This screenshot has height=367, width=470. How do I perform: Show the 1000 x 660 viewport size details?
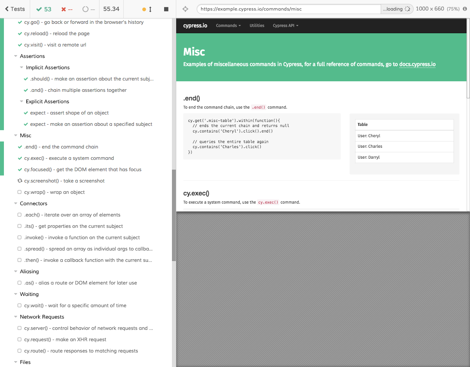point(430,9)
